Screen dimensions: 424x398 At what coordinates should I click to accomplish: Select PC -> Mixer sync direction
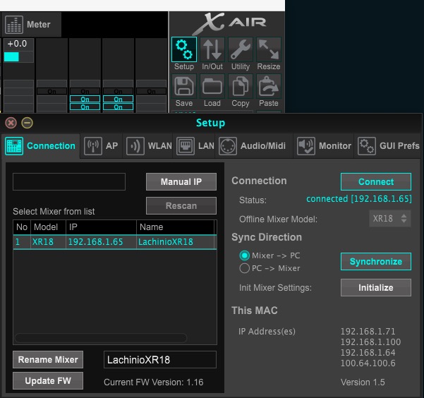tap(244, 268)
